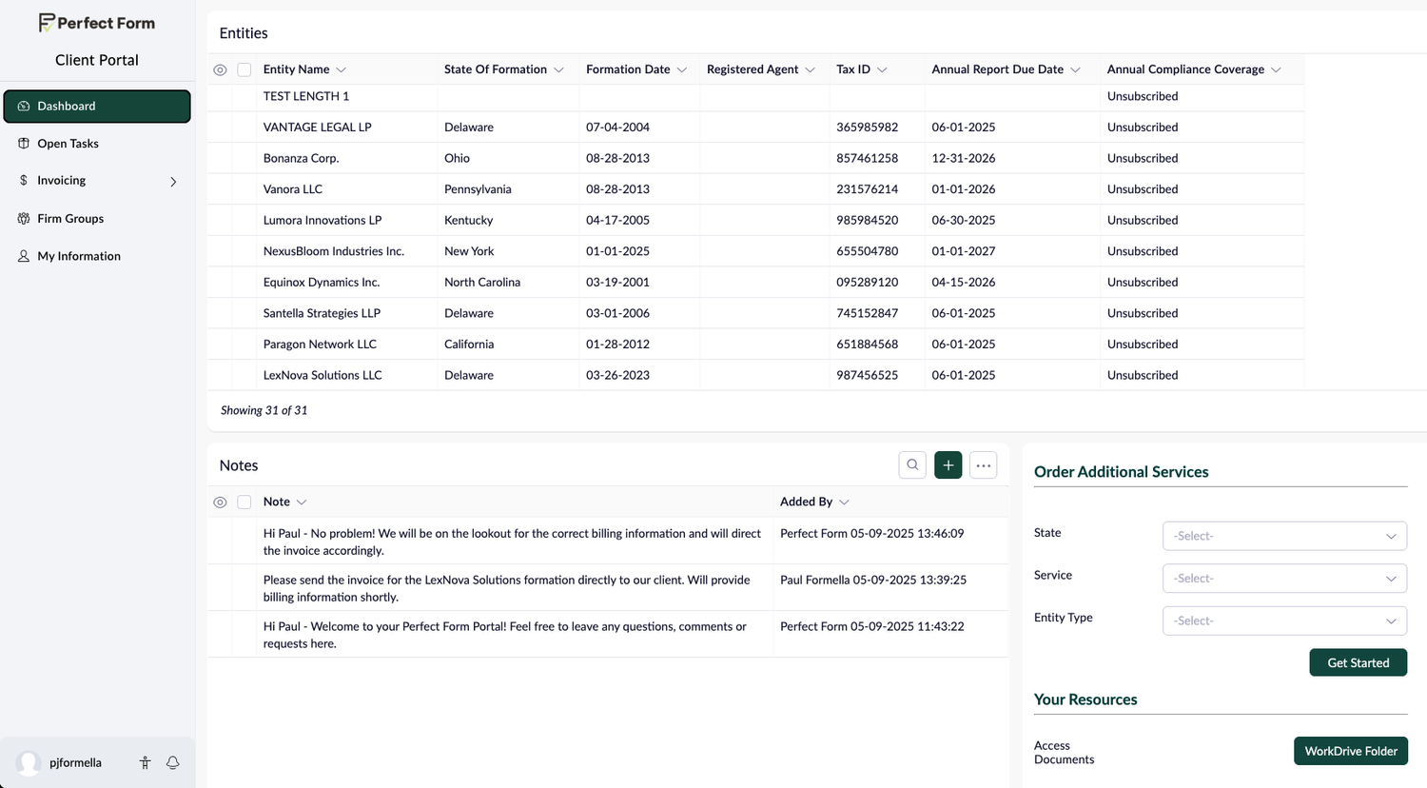Select the Vanora LLC entity
This screenshot has width=1427, height=788.
(x=293, y=189)
